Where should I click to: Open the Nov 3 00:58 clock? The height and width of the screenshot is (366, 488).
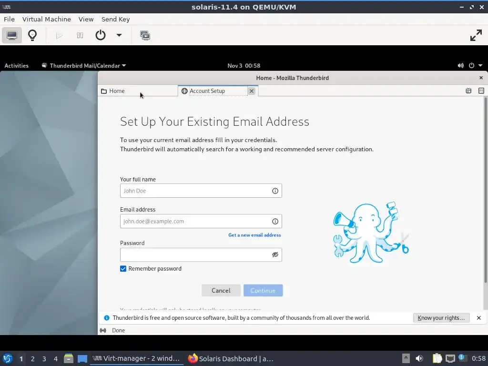244,66
